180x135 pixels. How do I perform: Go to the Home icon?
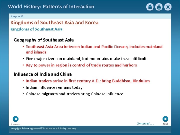tap(150, 7)
